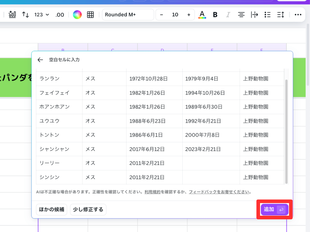Click the 1972年10月28日 date cell
This screenshot has width=310, height=232.
coord(154,79)
